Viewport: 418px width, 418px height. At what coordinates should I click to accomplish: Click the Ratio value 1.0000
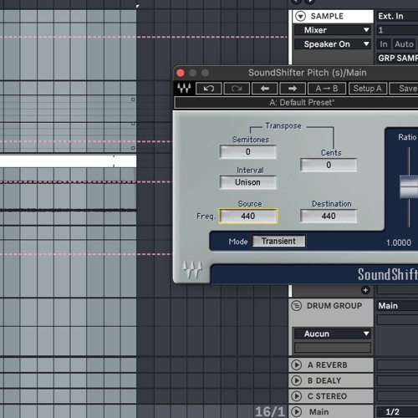click(x=399, y=242)
